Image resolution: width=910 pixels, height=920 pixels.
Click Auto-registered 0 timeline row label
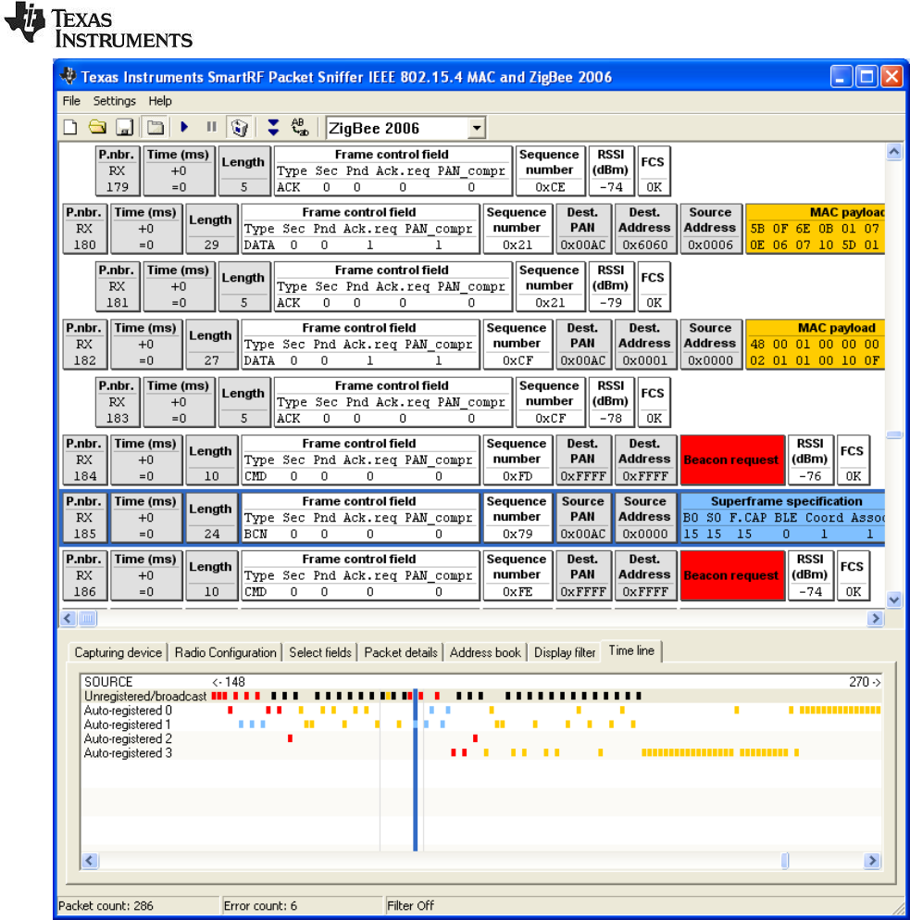pos(128,710)
